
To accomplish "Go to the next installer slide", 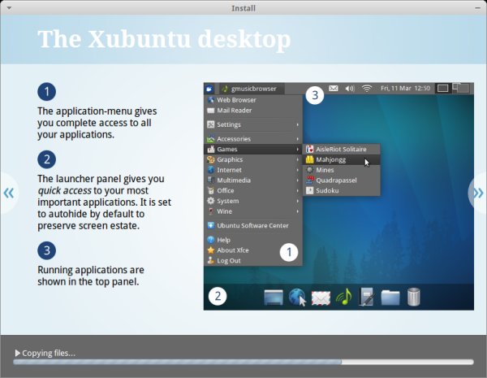I will [478, 193].
